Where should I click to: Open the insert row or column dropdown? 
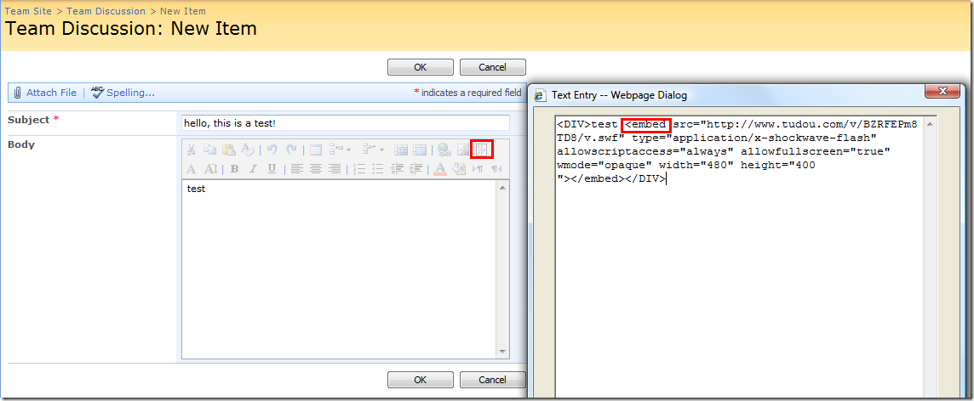point(340,150)
